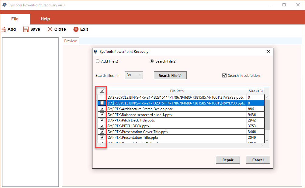
Task: Click the size value 3753
Action: click(x=252, y=126)
